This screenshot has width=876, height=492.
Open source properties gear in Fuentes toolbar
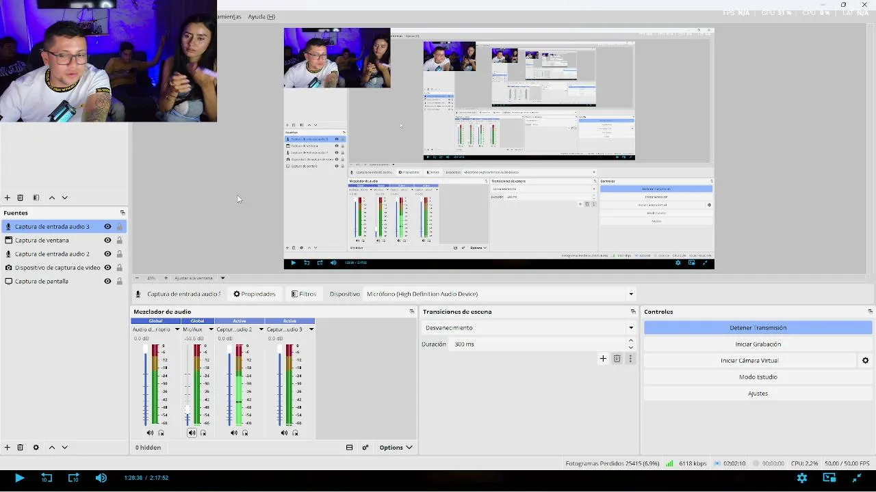pyautogui.click(x=36, y=448)
